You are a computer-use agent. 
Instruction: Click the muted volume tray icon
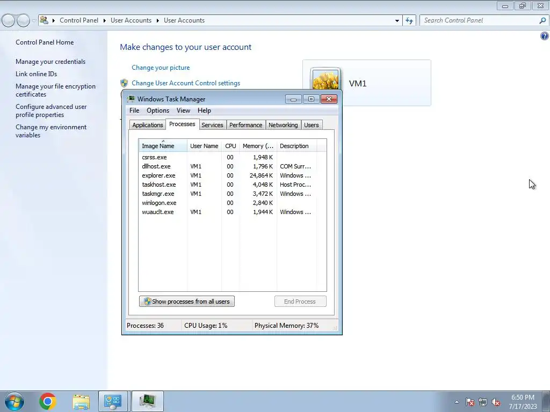click(496, 402)
